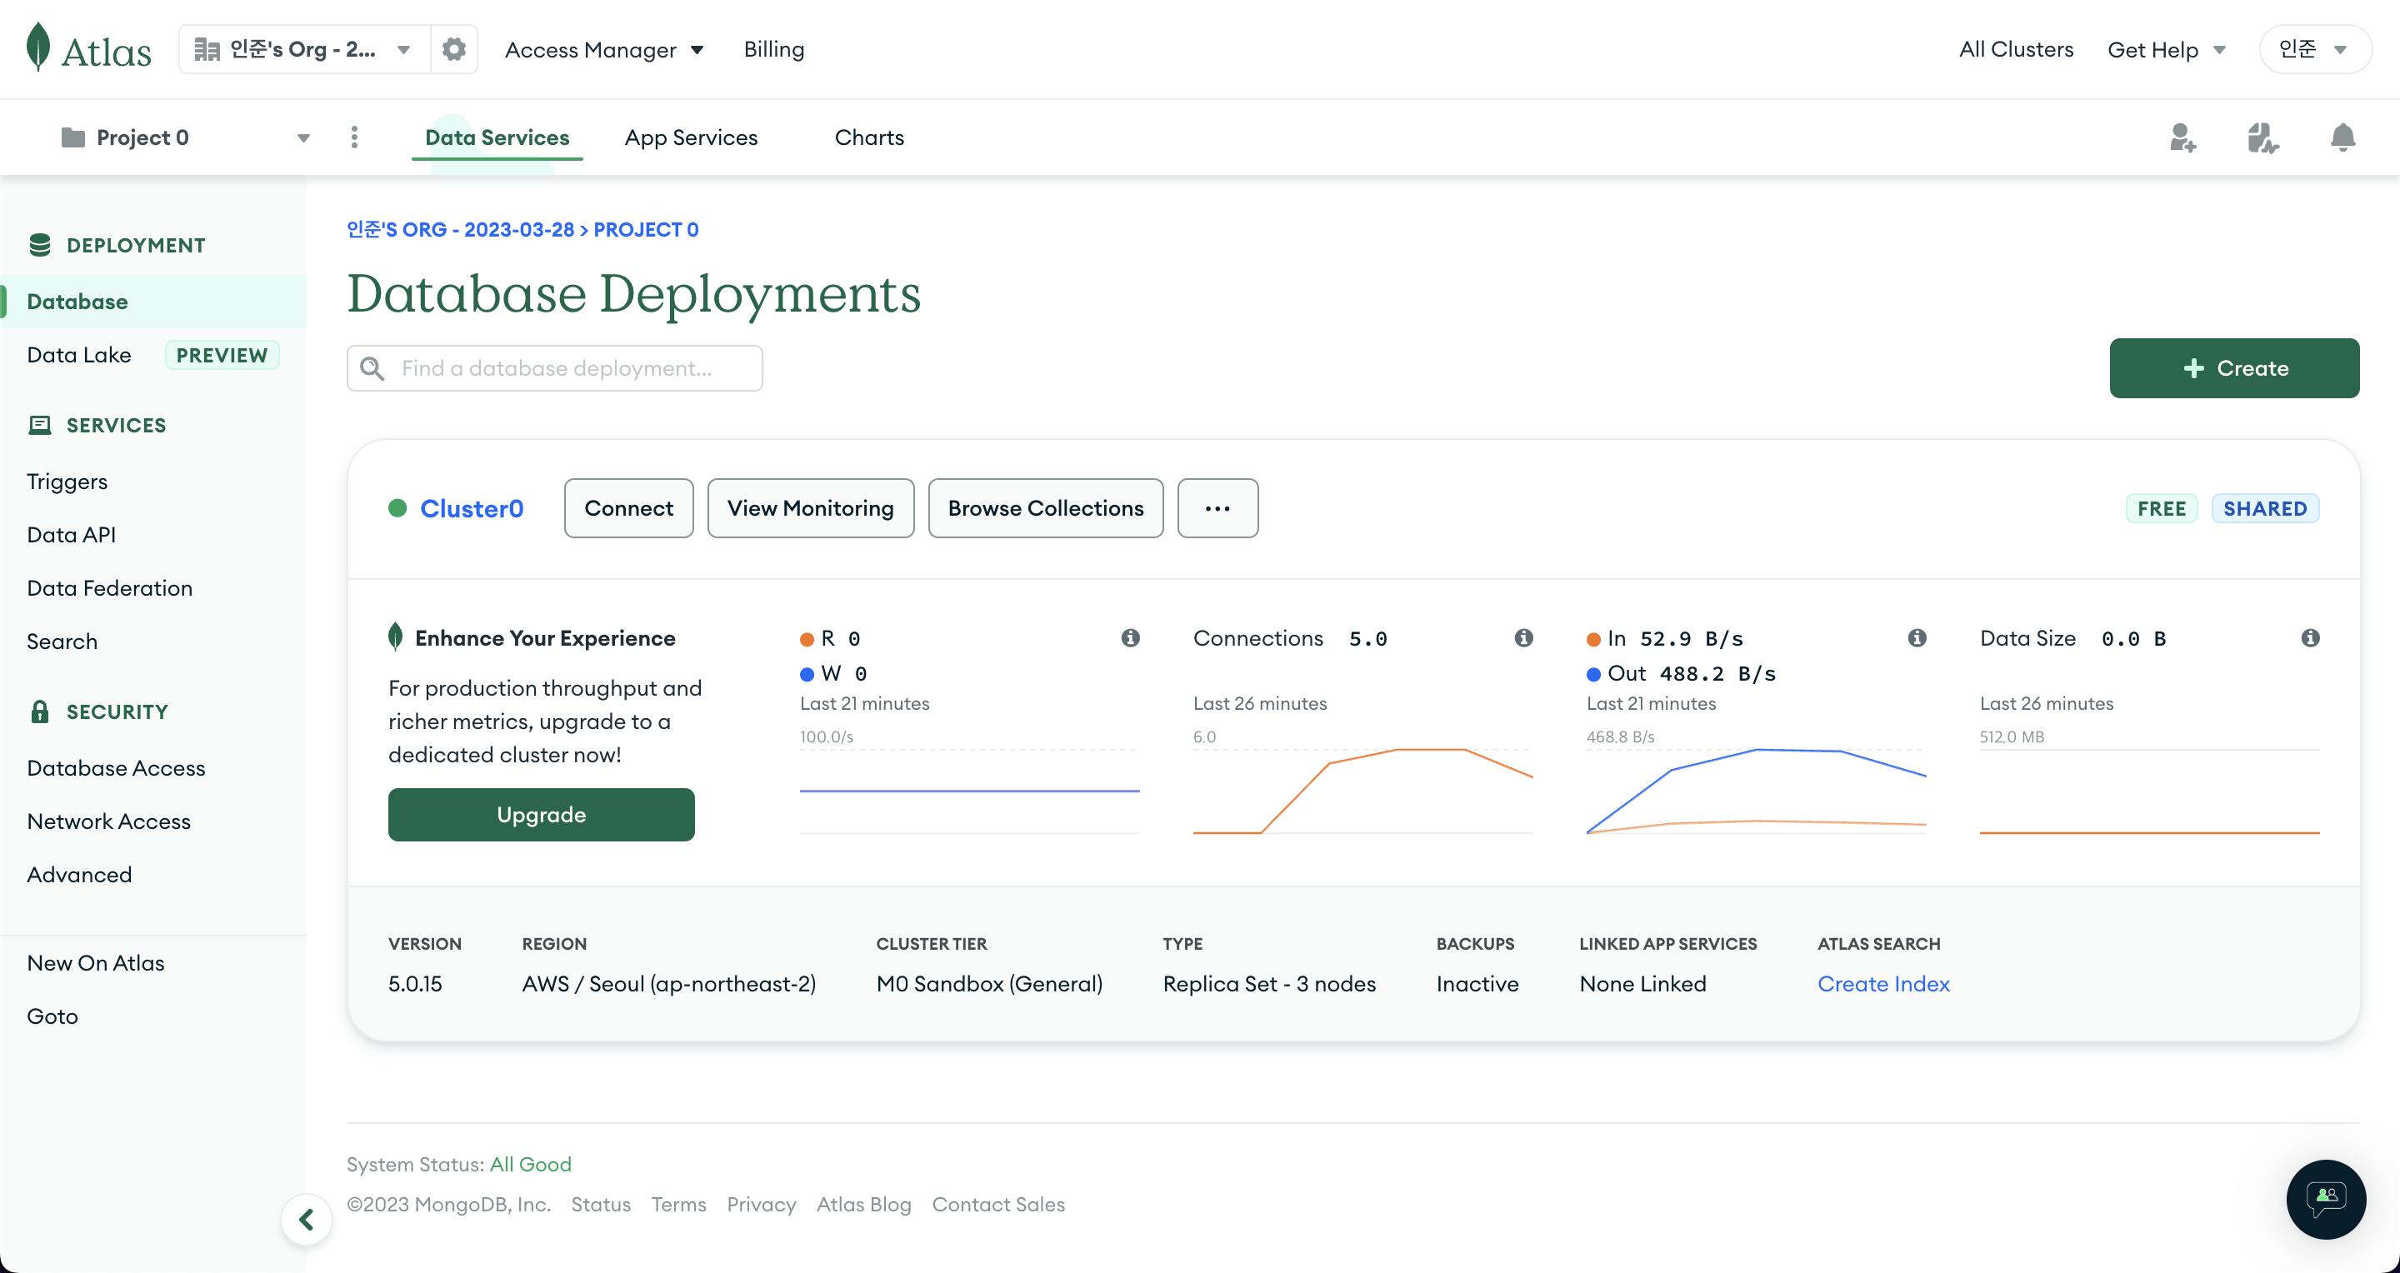Click the Connect button for Cluster0

click(x=629, y=507)
